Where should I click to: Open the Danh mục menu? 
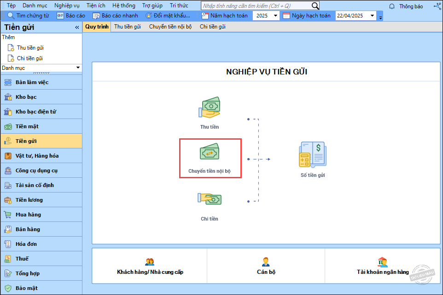click(35, 6)
